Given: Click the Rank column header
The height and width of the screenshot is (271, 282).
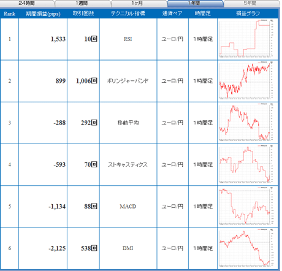Looking at the screenshot, I should point(9,13).
